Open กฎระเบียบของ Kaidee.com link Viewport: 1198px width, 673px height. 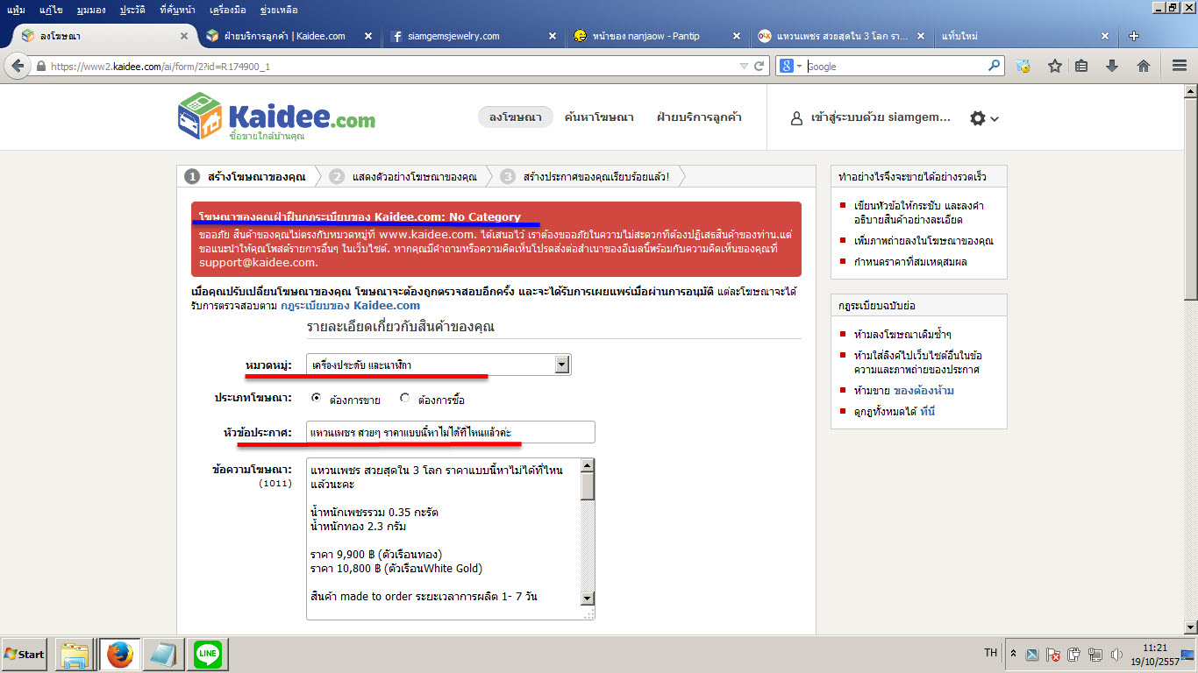pyautogui.click(x=350, y=305)
